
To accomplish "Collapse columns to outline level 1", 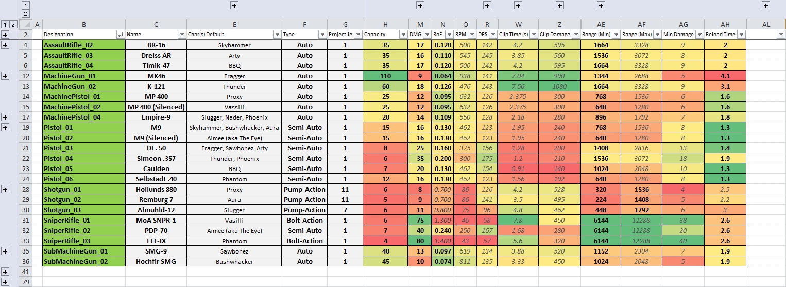I will coord(25,5).
